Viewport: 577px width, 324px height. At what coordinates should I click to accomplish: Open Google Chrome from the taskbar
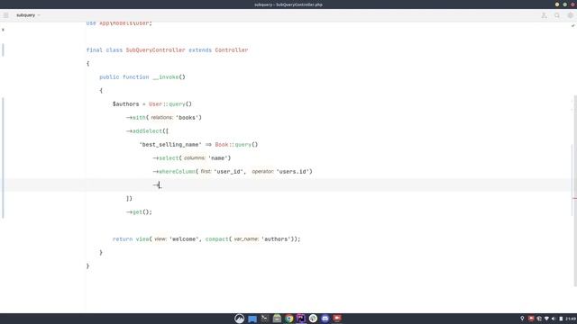(289, 319)
